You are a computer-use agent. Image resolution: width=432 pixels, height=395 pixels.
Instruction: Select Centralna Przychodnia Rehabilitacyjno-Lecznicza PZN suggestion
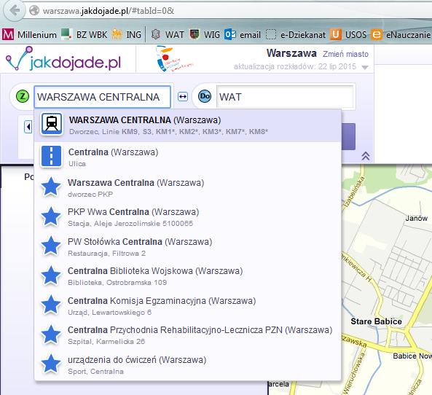tap(188, 335)
